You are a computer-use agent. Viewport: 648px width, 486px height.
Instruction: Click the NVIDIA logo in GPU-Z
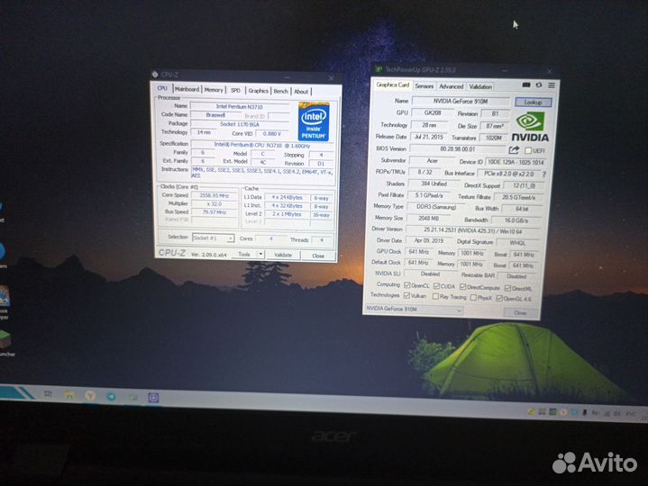click(x=530, y=128)
